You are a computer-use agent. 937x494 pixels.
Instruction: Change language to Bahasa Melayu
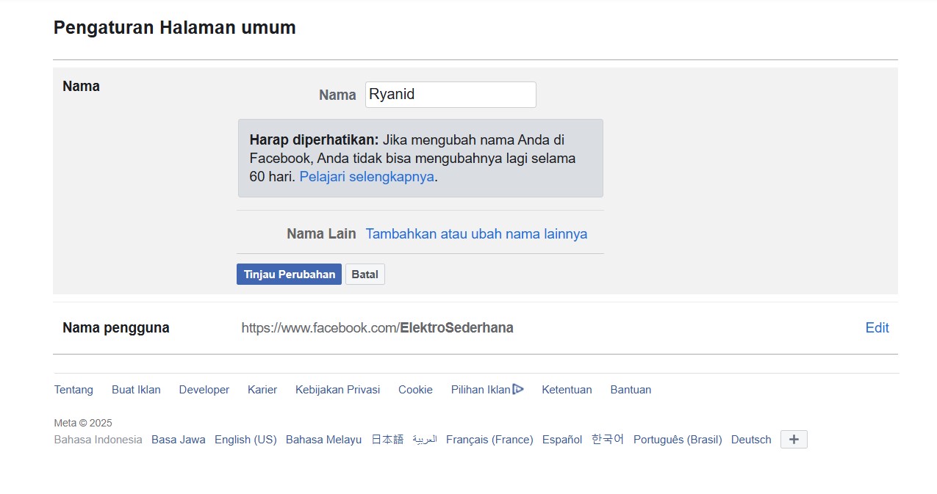point(323,440)
